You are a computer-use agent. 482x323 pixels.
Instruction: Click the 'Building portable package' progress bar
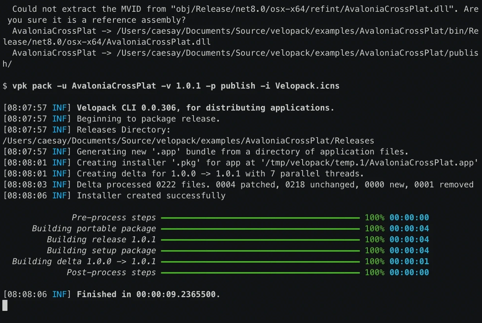click(x=260, y=229)
